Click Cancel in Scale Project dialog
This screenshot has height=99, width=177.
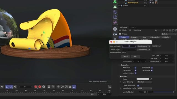125,56
